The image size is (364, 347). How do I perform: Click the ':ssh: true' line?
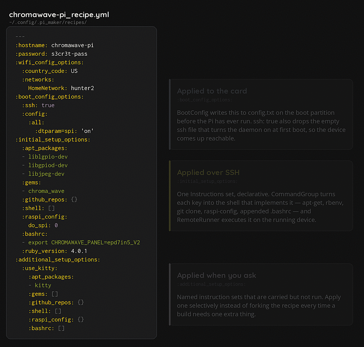coord(38,105)
